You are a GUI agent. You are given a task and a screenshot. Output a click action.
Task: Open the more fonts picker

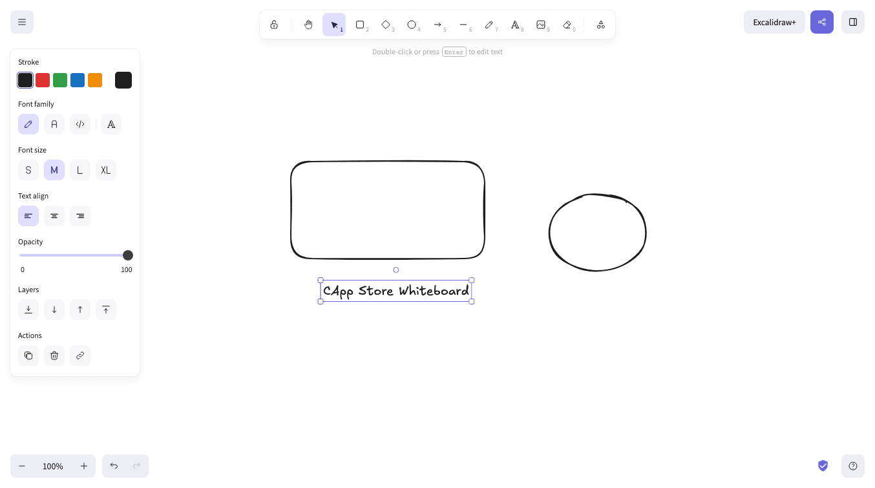click(111, 124)
